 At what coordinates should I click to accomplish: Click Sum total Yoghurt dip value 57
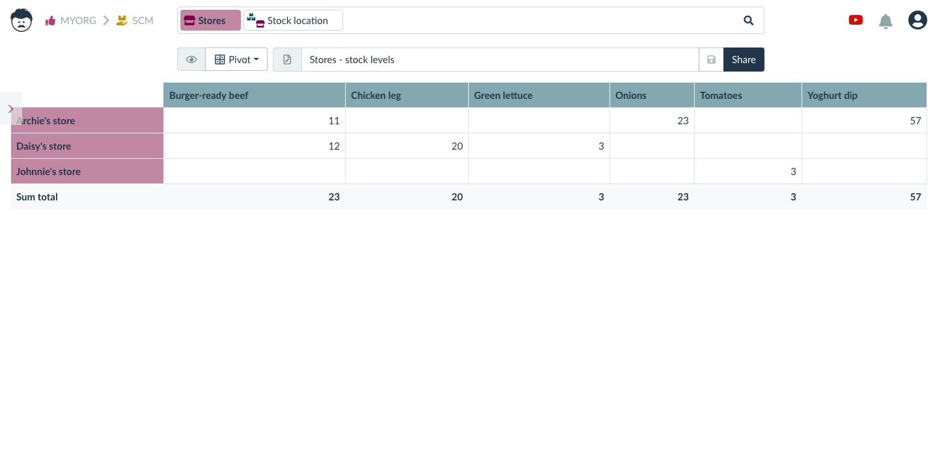click(x=916, y=196)
